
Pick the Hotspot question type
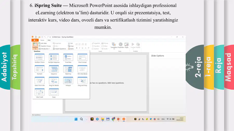click(68, 81)
